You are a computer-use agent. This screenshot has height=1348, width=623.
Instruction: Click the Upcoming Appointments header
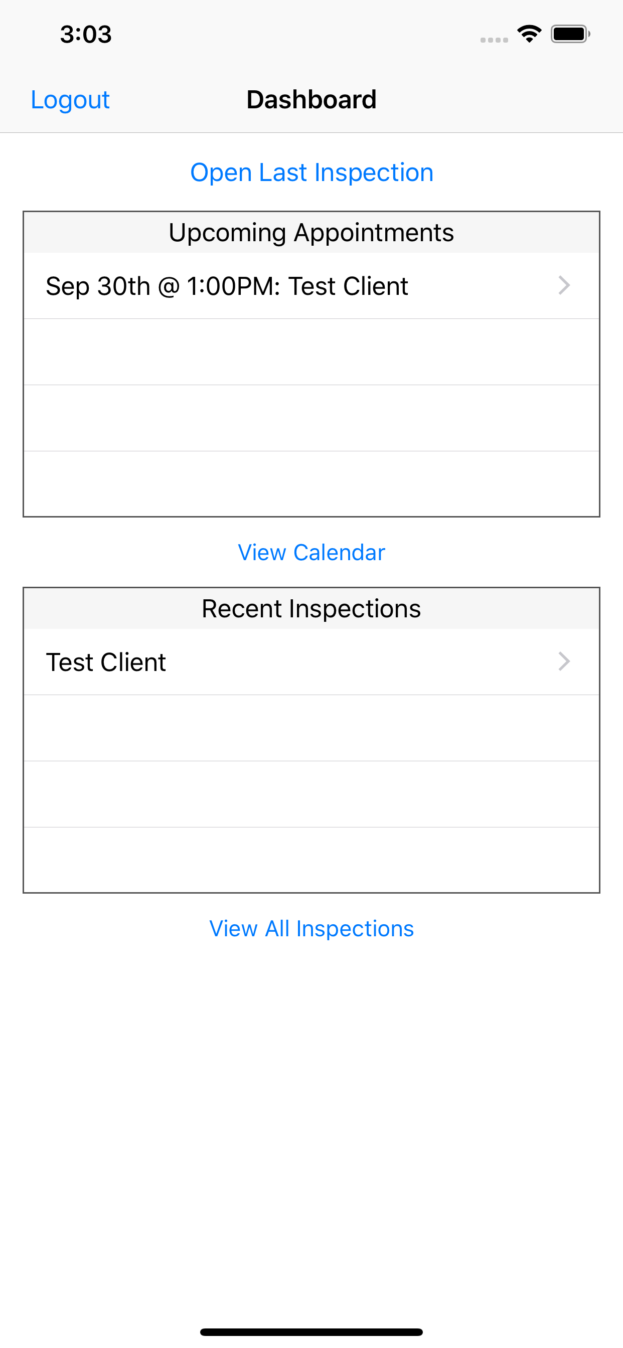click(311, 232)
